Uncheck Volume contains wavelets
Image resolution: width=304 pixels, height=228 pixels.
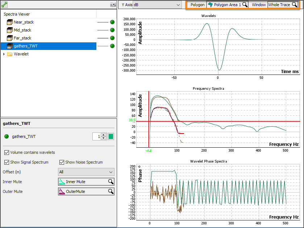click(x=7, y=152)
